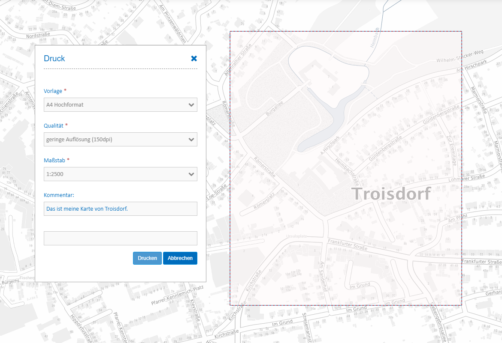Click the Heimbachstraße street label

[347, 172]
